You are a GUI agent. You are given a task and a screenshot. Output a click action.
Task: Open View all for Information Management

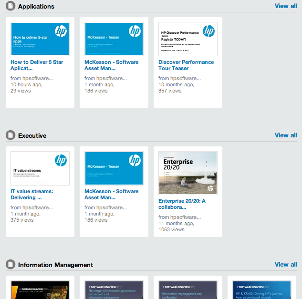coord(286,264)
